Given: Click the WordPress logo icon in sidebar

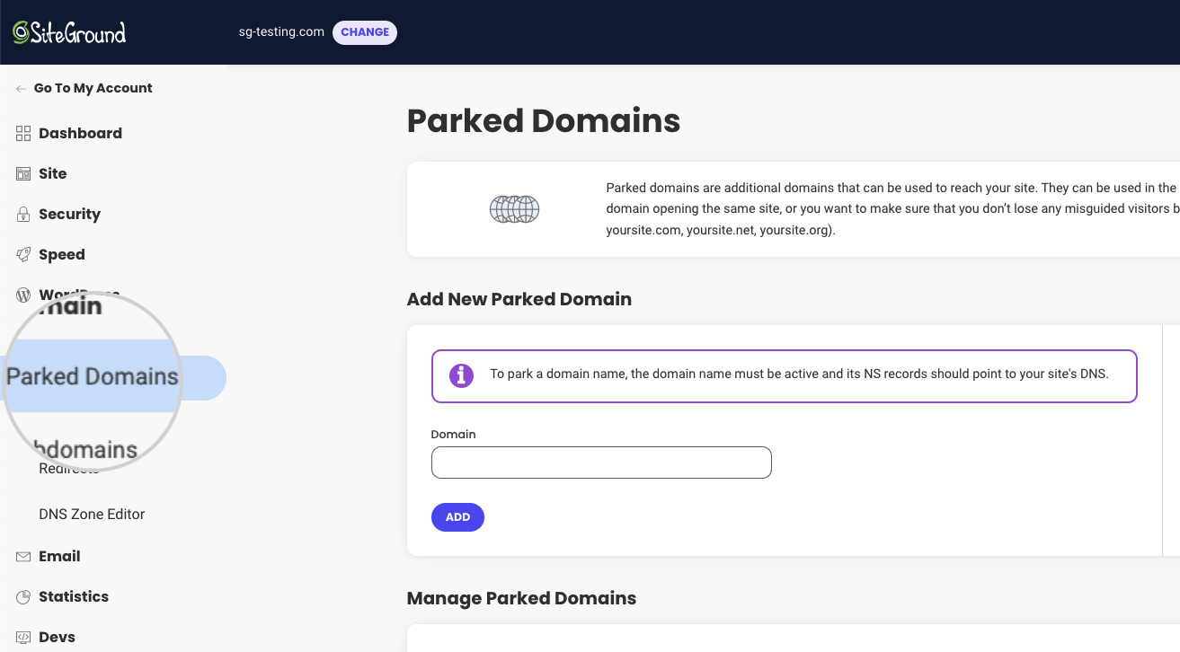Looking at the screenshot, I should point(23,295).
